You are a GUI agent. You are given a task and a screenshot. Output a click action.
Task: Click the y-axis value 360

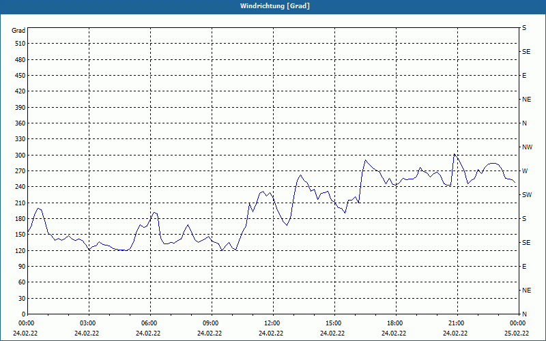[20, 123]
